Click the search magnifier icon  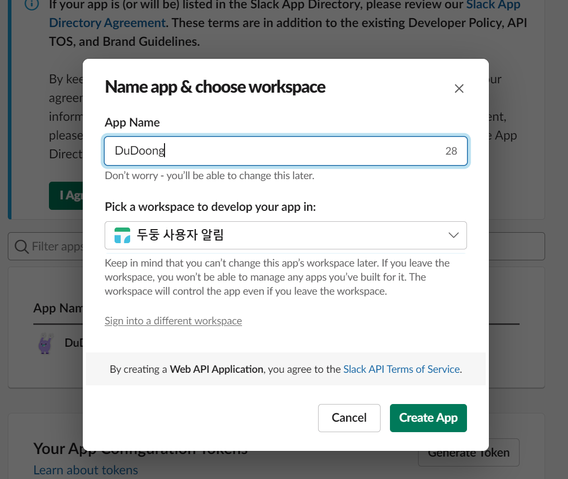click(x=21, y=246)
